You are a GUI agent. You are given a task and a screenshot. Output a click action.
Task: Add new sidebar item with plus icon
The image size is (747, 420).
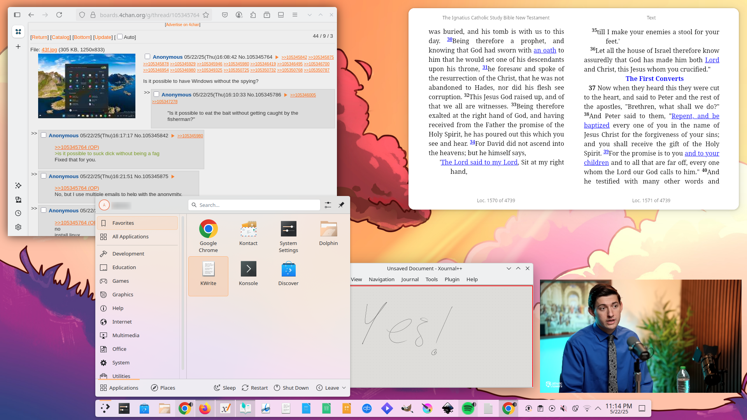(x=18, y=47)
